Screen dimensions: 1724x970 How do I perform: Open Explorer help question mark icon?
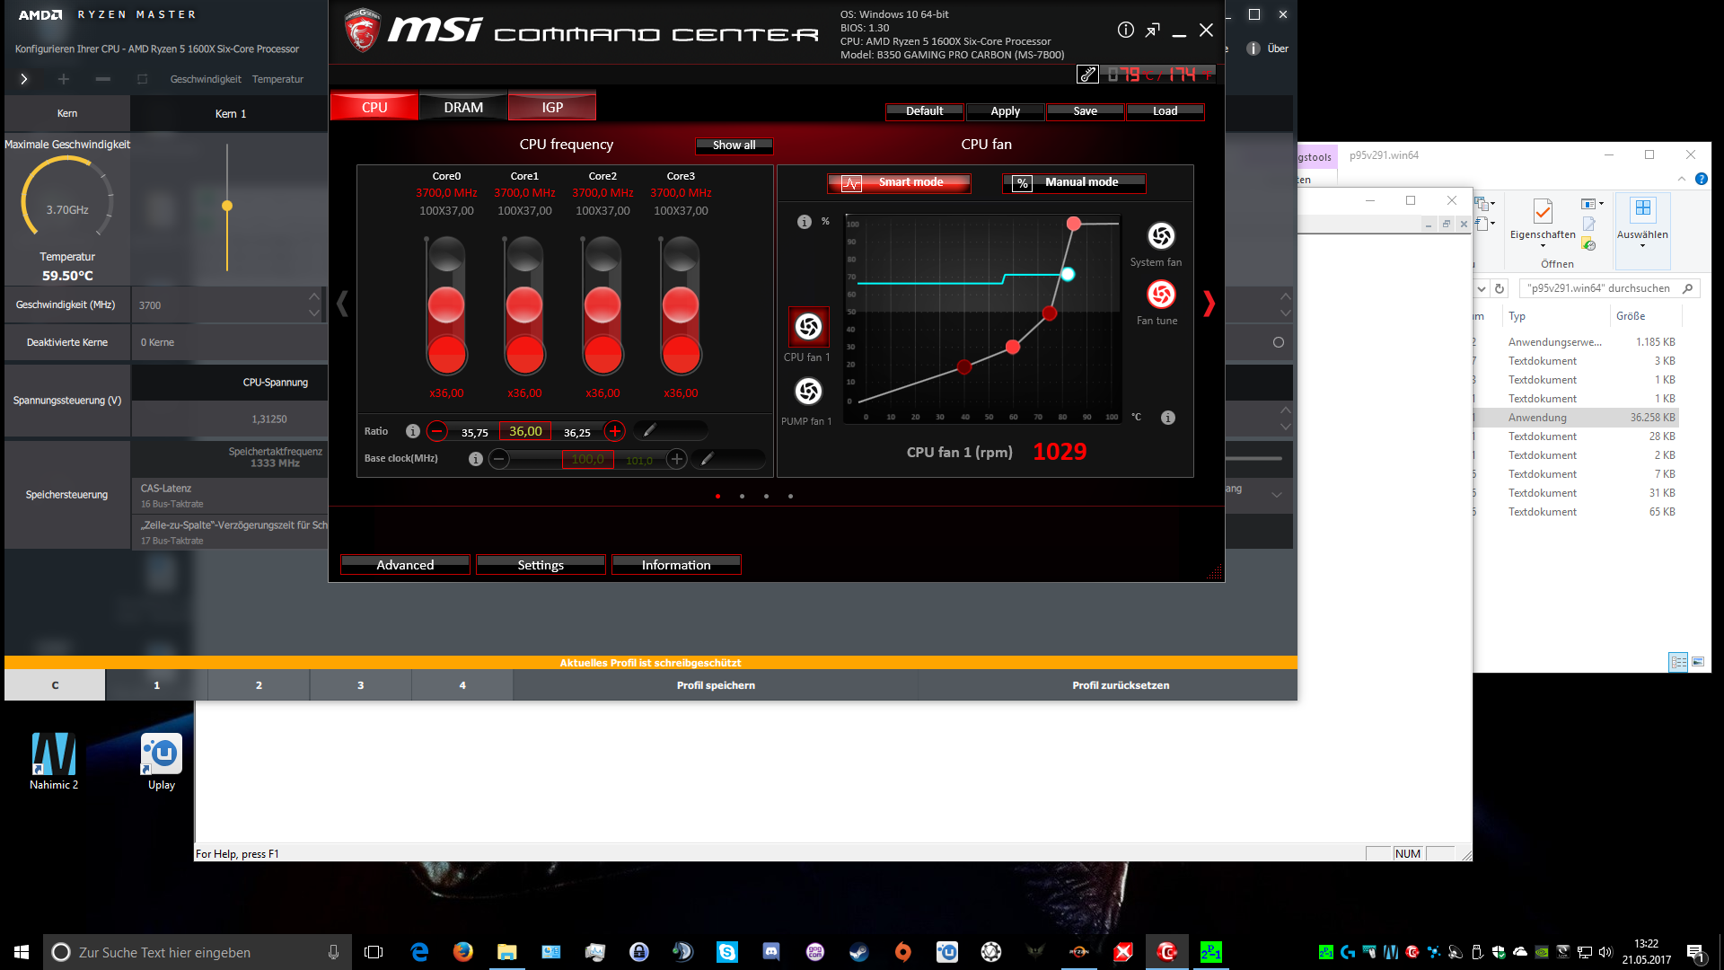[1701, 179]
